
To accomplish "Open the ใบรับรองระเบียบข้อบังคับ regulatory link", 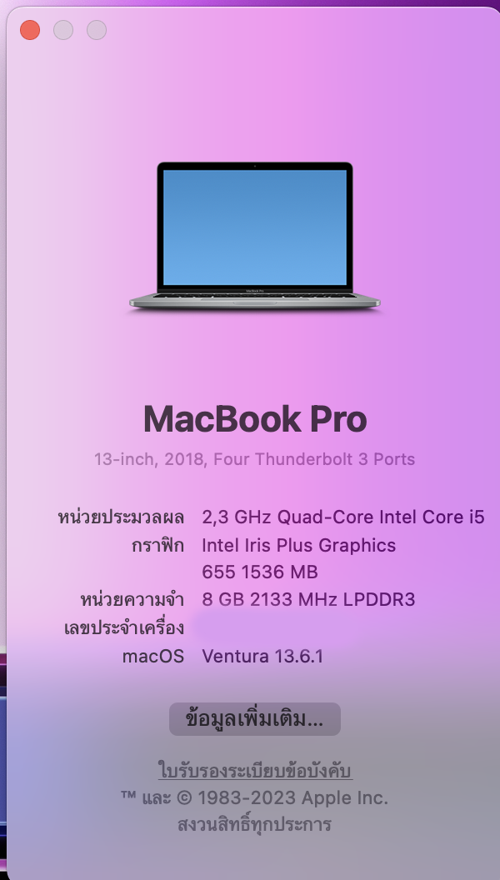I will (x=255, y=771).
